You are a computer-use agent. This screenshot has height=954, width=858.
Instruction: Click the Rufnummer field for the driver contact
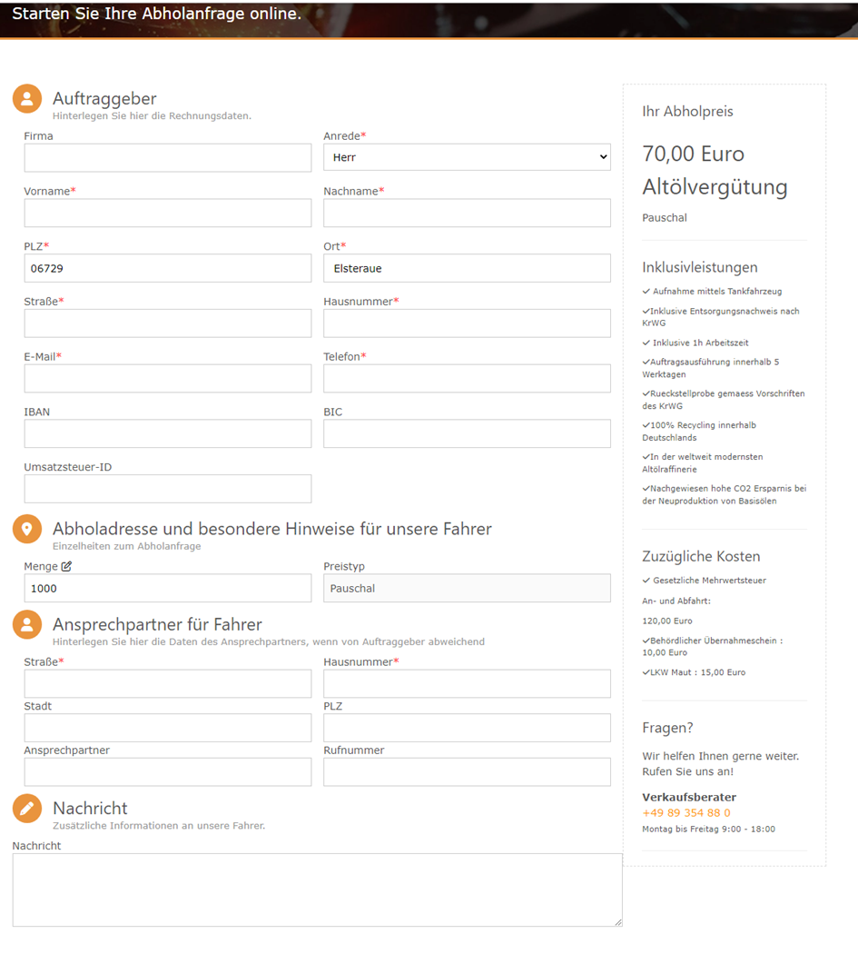pos(467,772)
